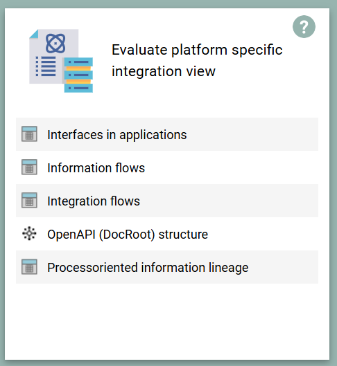Viewport: 337px width, 366px height.
Task: Open the Information flows report
Action: click(96, 168)
